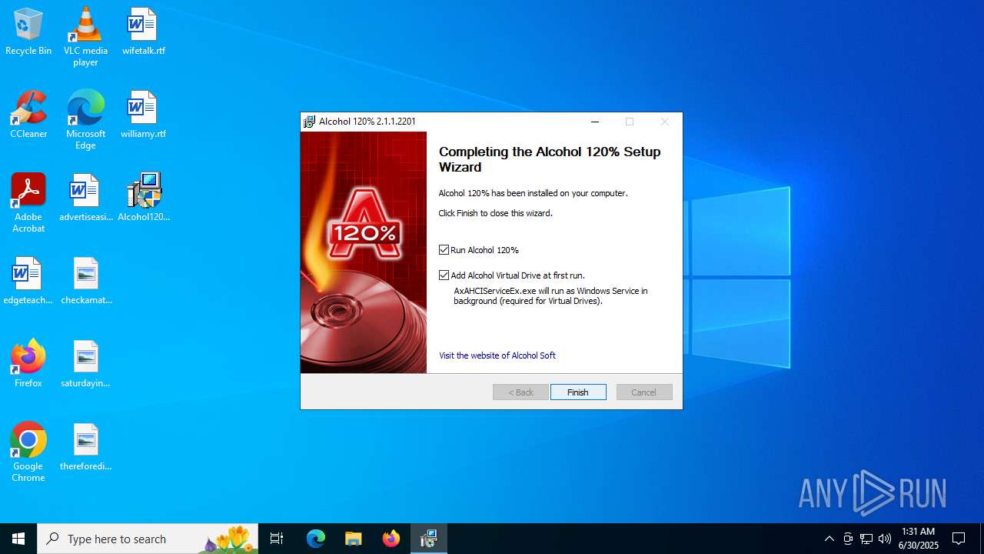Select the advertiseasi... Word document icon
984x554 pixels.
coord(85,198)
